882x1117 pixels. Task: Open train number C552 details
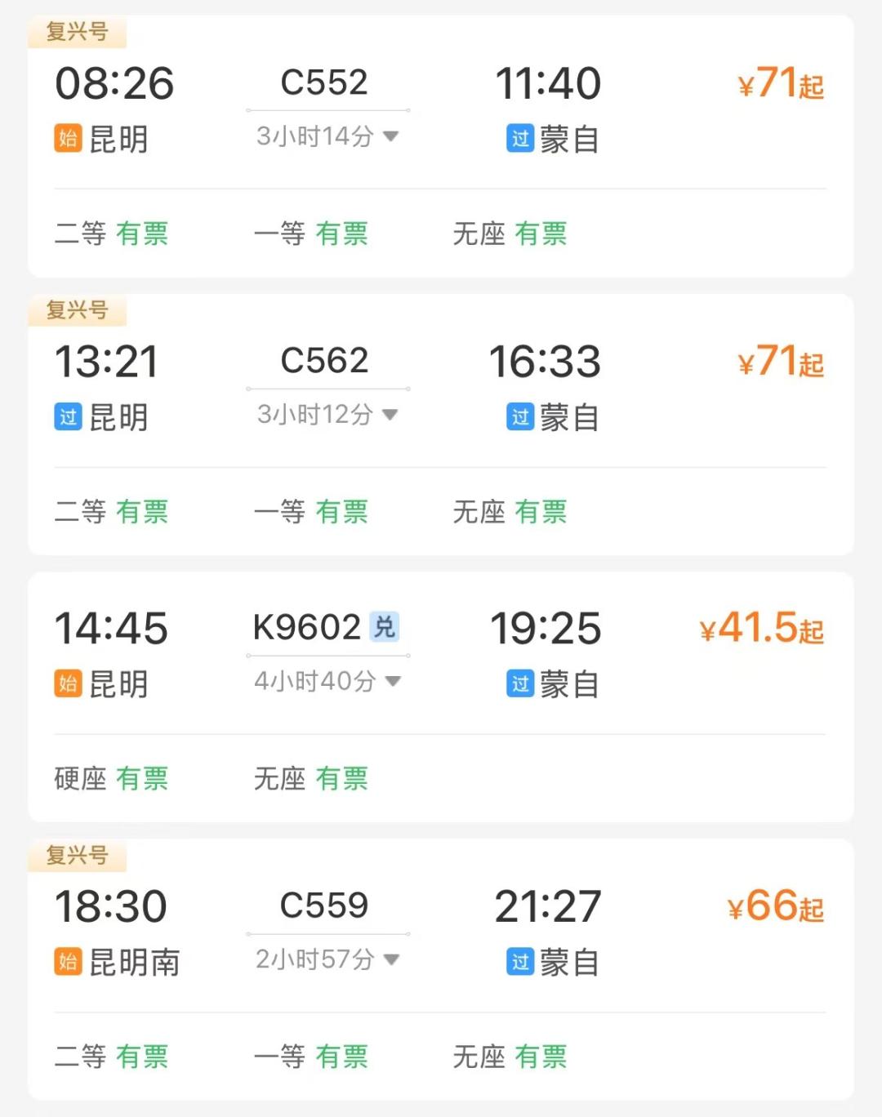click(324, 82)
